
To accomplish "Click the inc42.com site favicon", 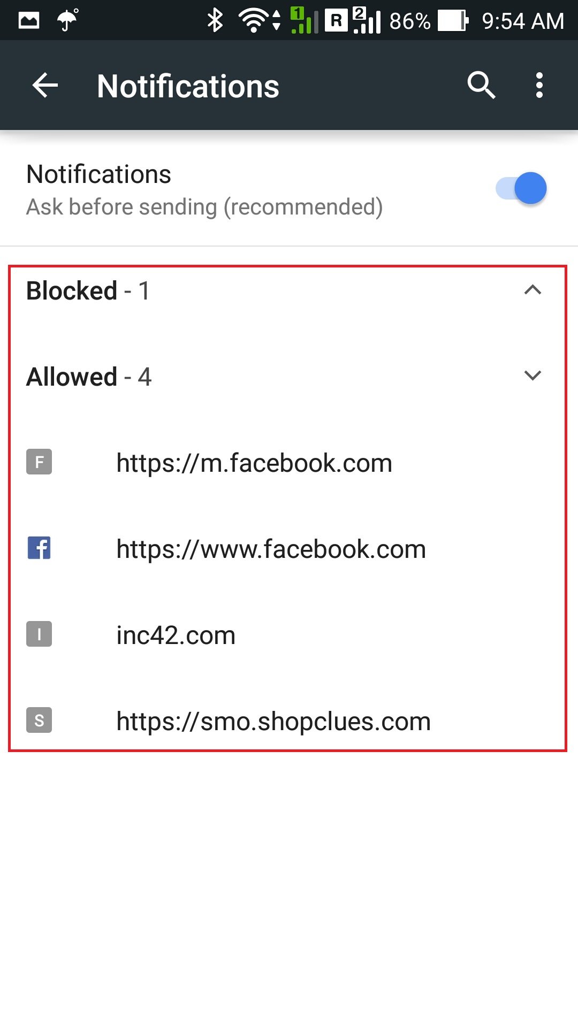I will (39, 634).
